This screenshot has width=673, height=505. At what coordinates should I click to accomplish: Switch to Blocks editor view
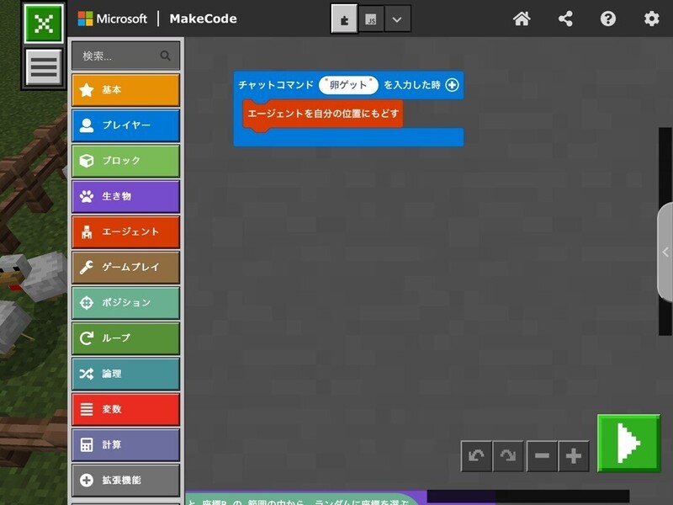pyautogui.click(x=343, y=19)
